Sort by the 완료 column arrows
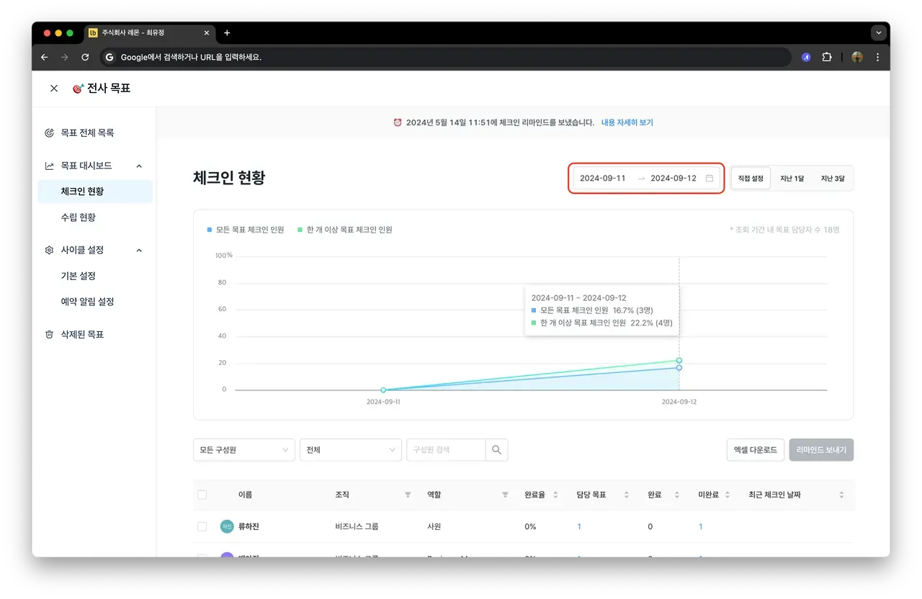 click(x=676, y=495)
